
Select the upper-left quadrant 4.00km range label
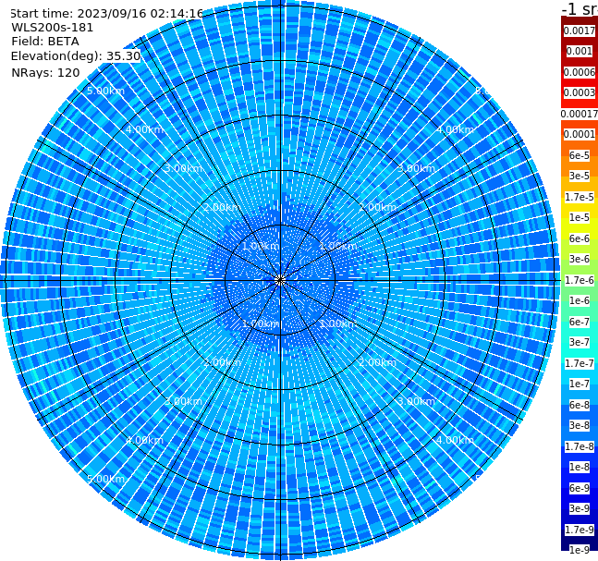click(144, 129)
